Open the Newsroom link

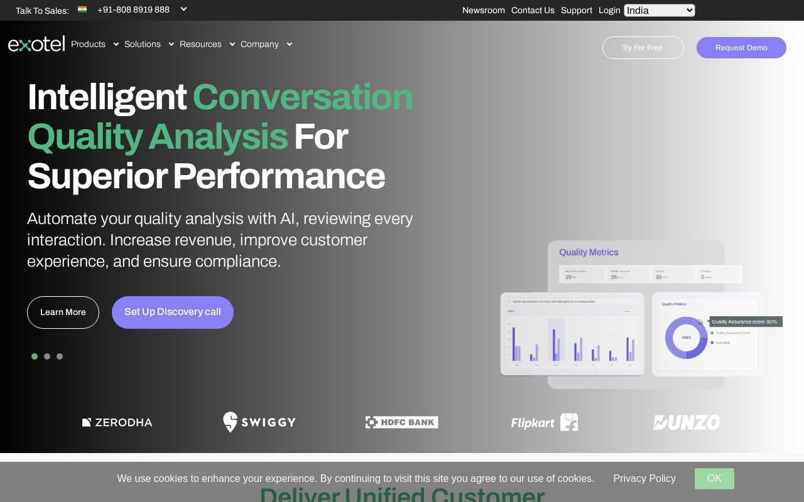(x=484, y=10)
